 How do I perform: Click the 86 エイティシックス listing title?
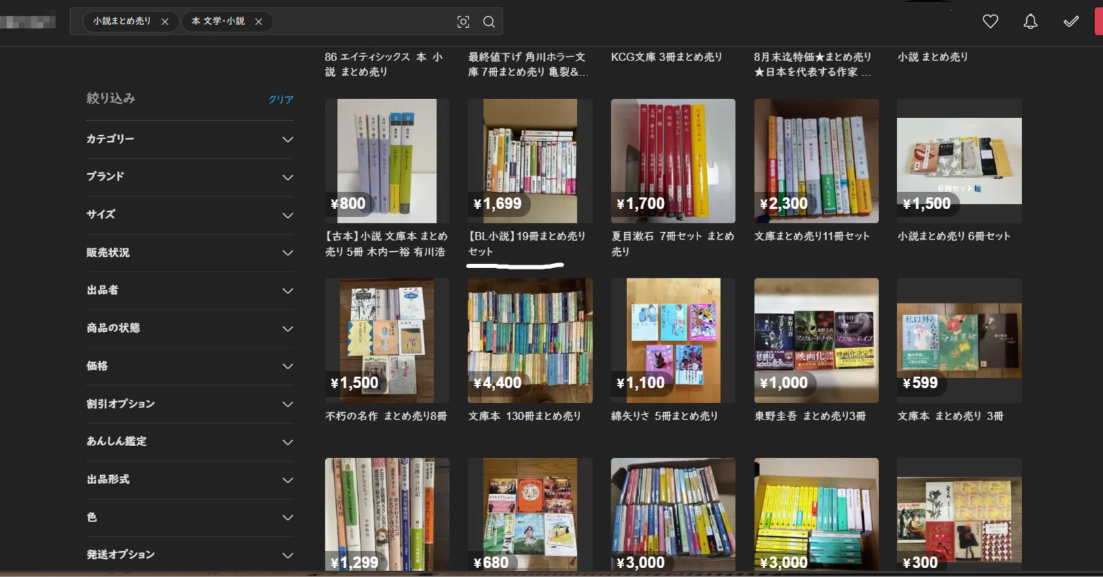[384, 64]
